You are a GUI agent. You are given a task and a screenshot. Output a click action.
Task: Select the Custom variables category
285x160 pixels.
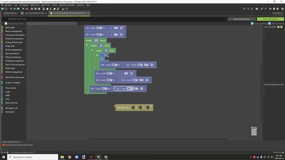[13, 83]
